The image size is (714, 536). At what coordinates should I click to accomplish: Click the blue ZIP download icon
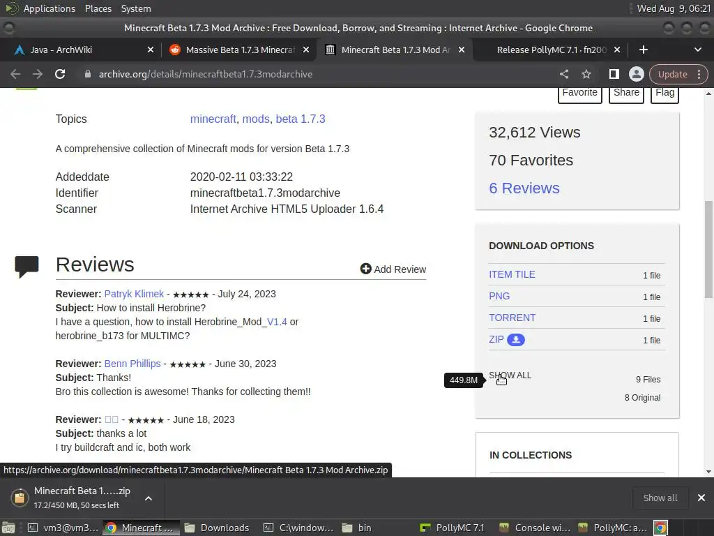point(516,340)
